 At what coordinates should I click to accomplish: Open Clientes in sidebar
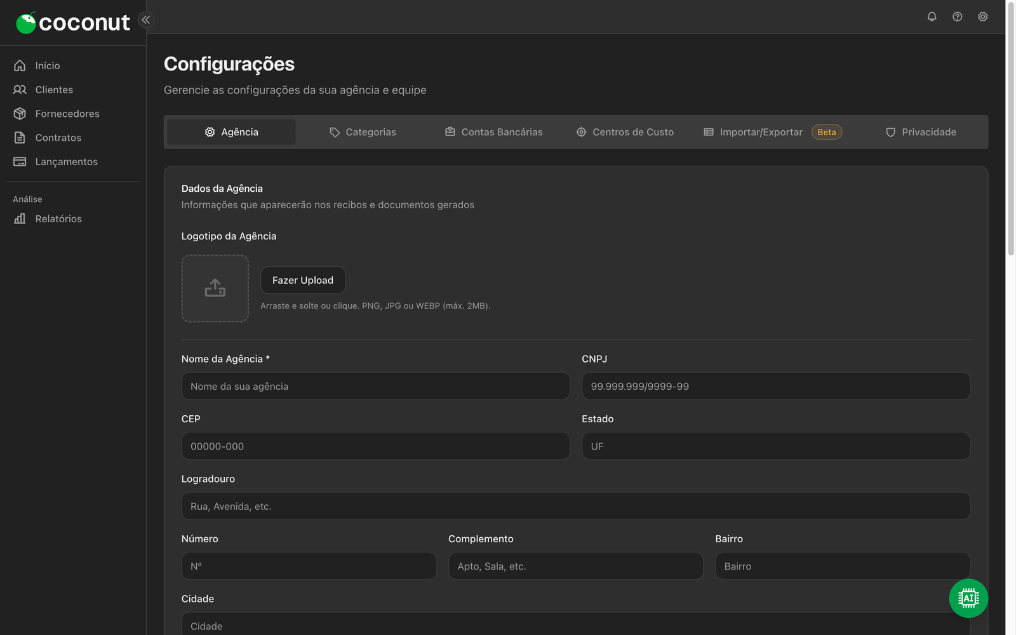point(73,90)
